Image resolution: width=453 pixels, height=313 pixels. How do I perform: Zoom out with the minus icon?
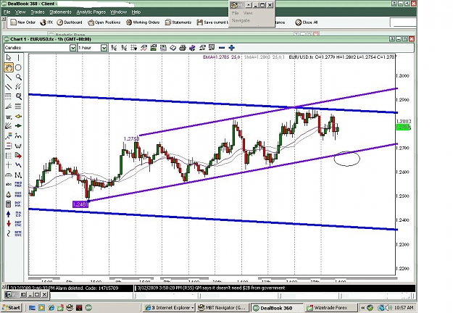222,48
